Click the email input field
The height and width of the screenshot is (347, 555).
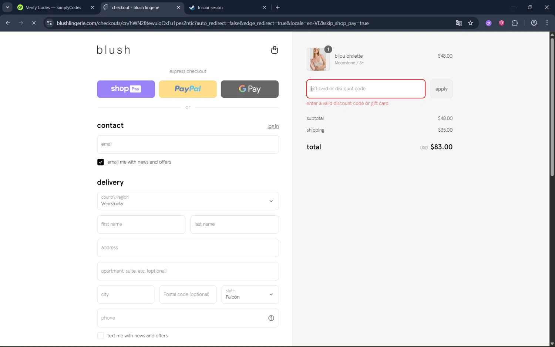tap(188, 144)
